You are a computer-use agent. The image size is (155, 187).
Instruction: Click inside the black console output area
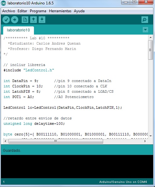(x=77, y=167)
